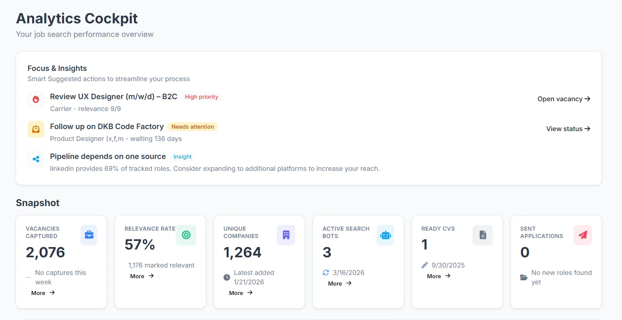The height and width of the screenshot is (320, 622).
Task: Click the refresh icon beside 3/16/2026
Action: [326, 272]
